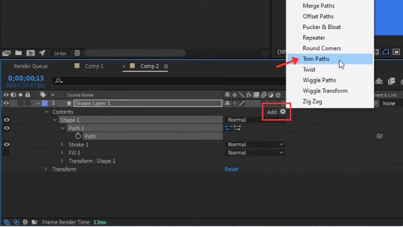
Task: Collapse the Contents group
Action: [x=46, y=111]
